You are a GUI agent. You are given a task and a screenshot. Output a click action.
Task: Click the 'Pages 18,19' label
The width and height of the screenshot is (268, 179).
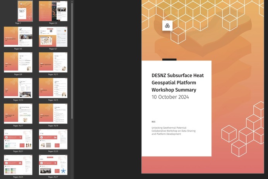53,126
